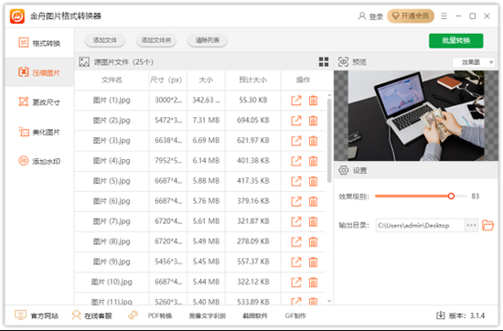
Task: Click the green 批量转换 button
Action: (x=455, y=41)
